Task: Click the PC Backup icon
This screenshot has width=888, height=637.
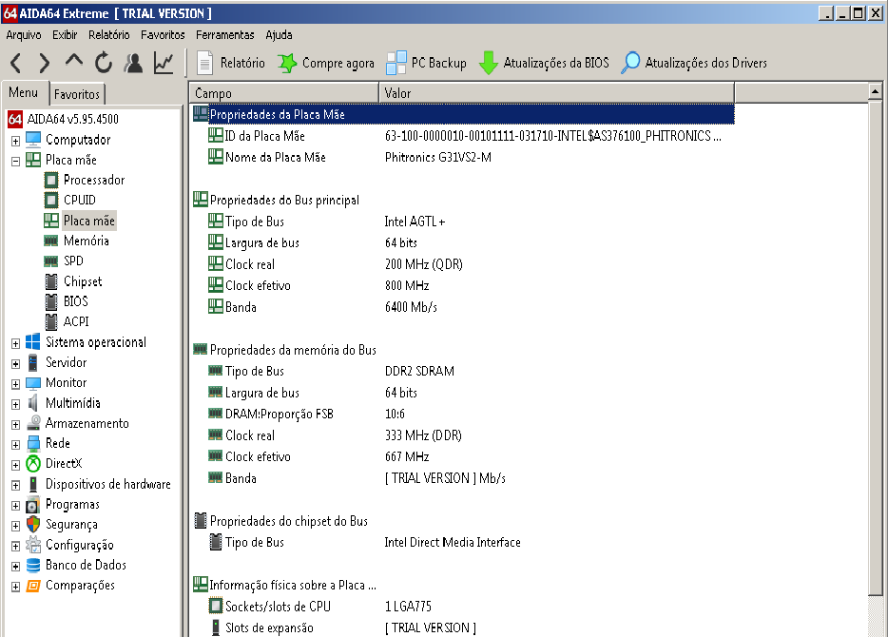Action: point(396,63)
